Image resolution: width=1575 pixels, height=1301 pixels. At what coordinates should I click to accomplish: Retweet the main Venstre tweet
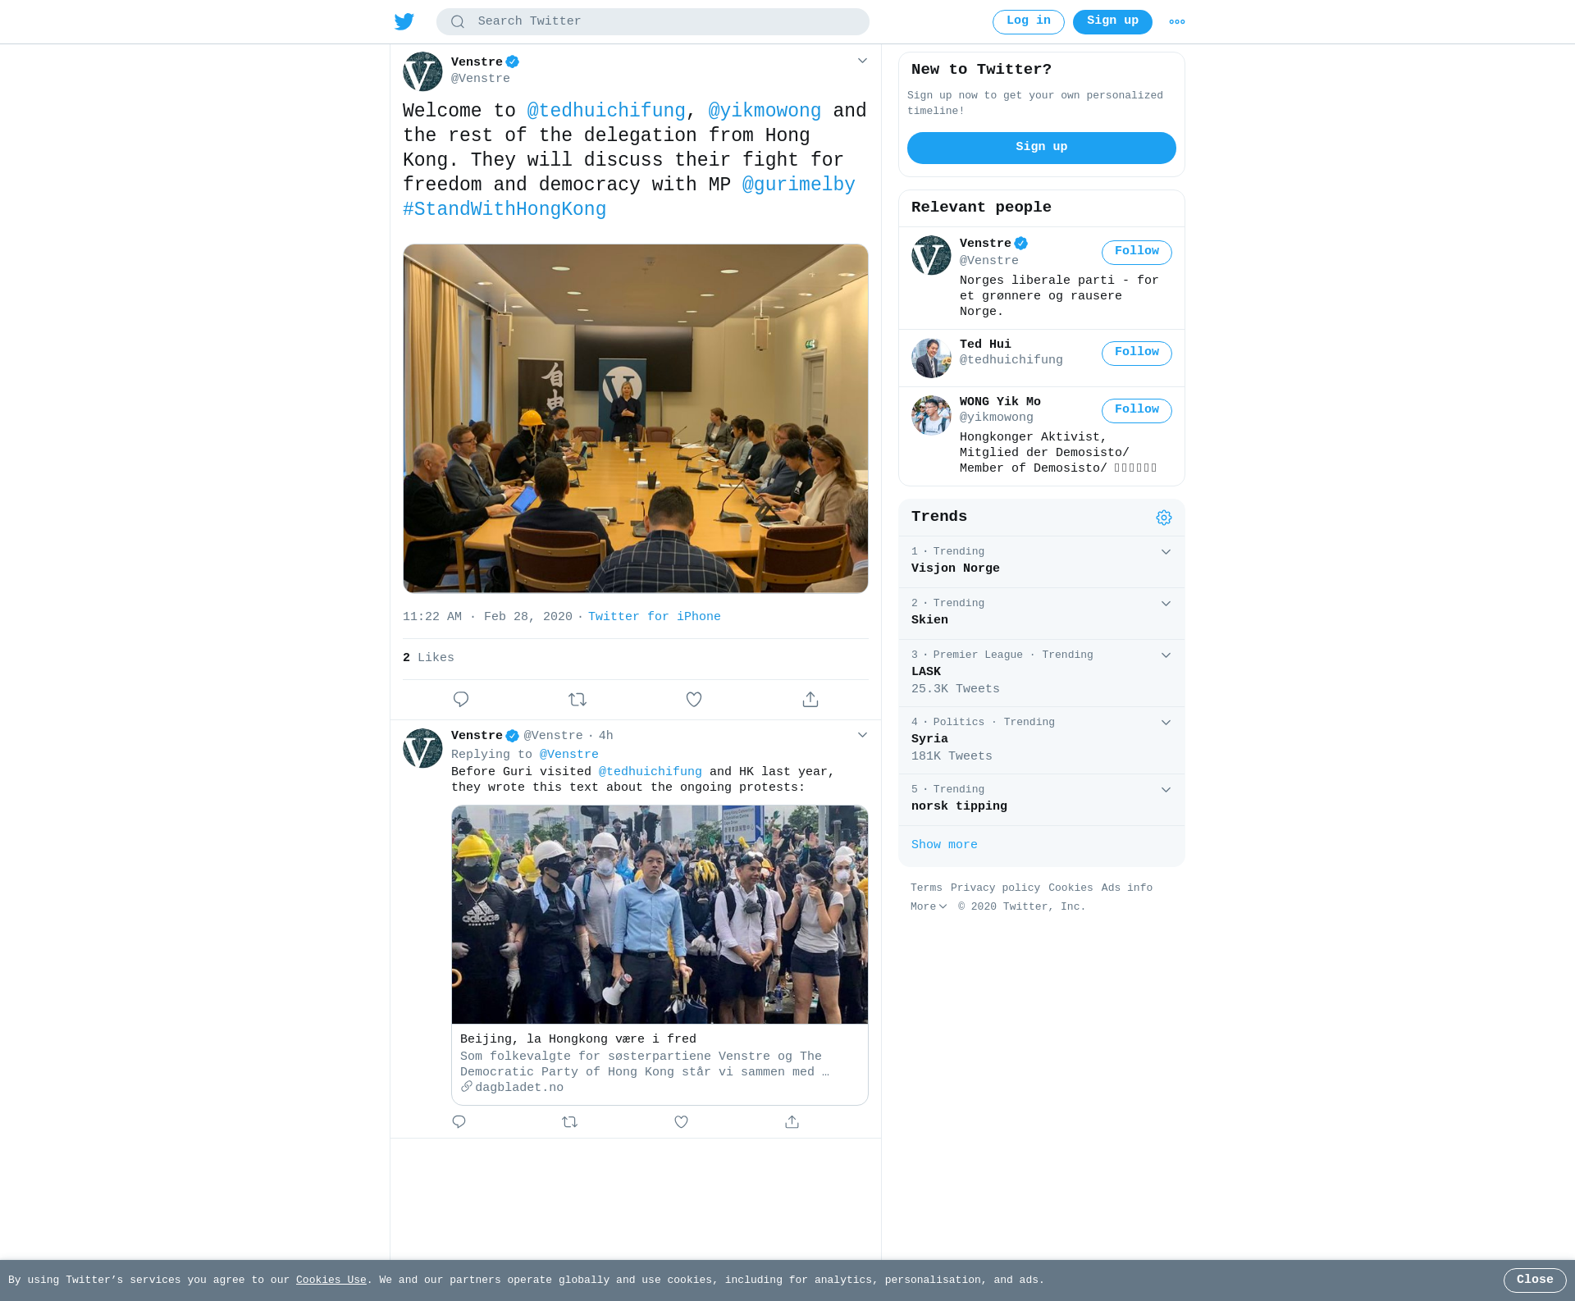(x=577, y=700)
